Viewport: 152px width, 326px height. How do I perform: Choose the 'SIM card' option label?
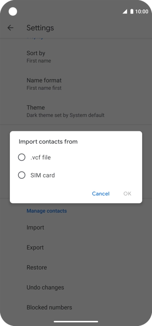tap(42, 175)
